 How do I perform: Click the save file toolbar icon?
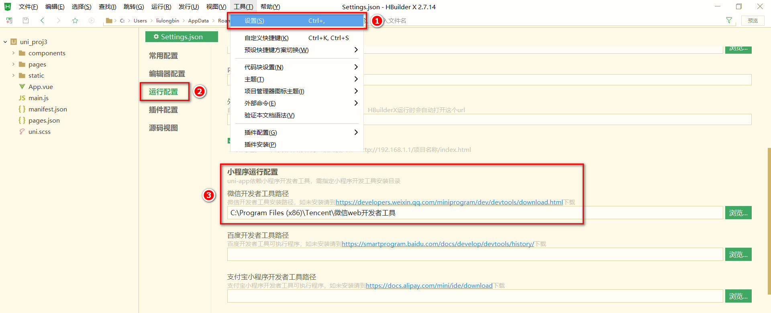pos(26,20)
